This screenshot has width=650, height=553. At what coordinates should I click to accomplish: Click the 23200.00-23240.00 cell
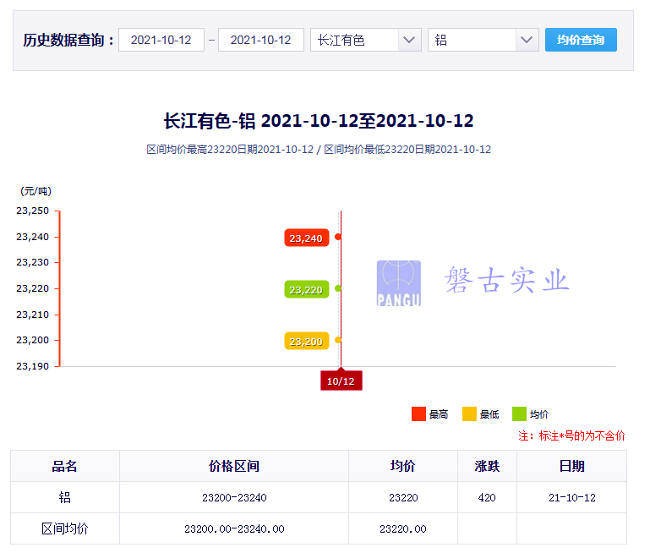[234, 528]
